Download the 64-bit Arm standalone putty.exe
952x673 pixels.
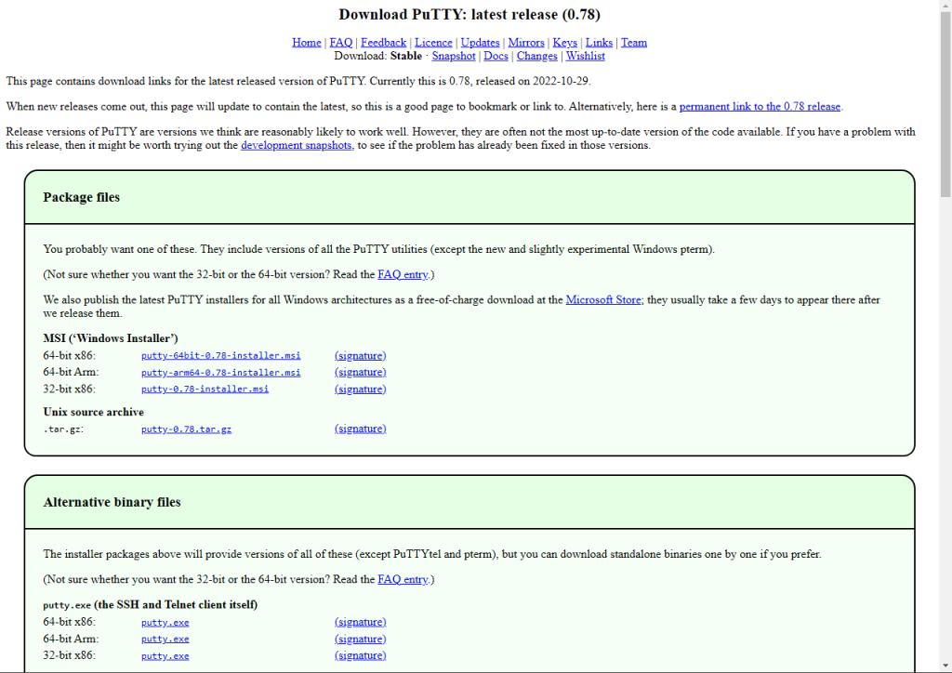165,639
